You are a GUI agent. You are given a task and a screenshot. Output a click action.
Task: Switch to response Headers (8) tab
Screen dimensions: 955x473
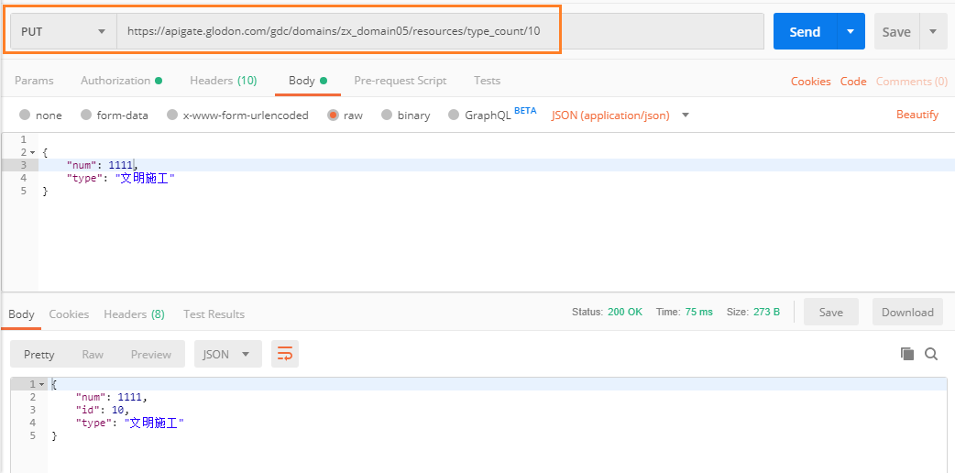(134, 313)
